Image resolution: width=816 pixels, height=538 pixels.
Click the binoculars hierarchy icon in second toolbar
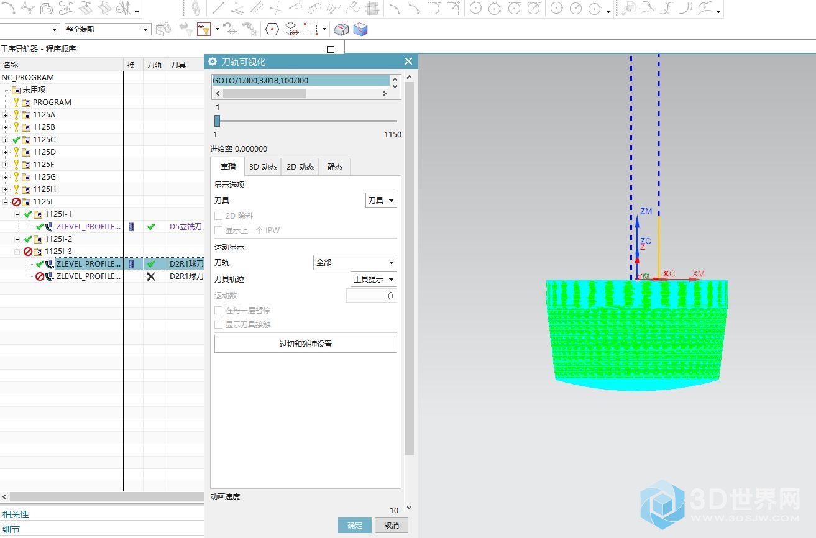pyautogui.click(x=249, y=29)
